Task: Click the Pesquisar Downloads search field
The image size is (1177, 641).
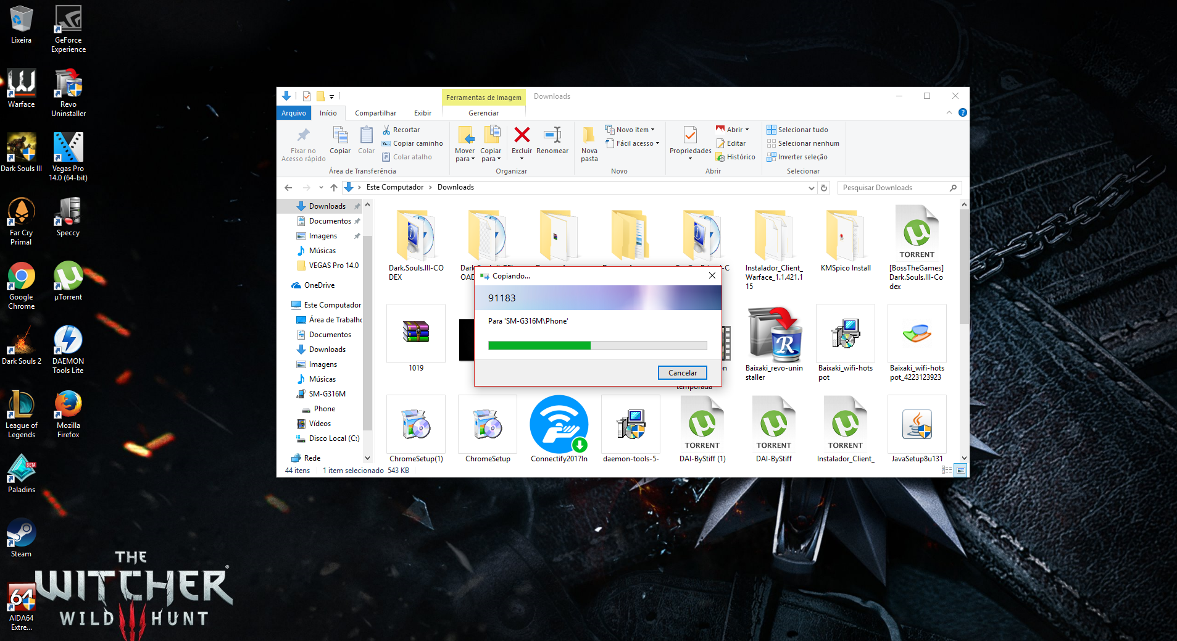Action: 899,188
